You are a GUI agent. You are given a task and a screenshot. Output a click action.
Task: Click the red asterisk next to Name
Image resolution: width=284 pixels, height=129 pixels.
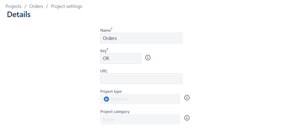click(112, 29)
